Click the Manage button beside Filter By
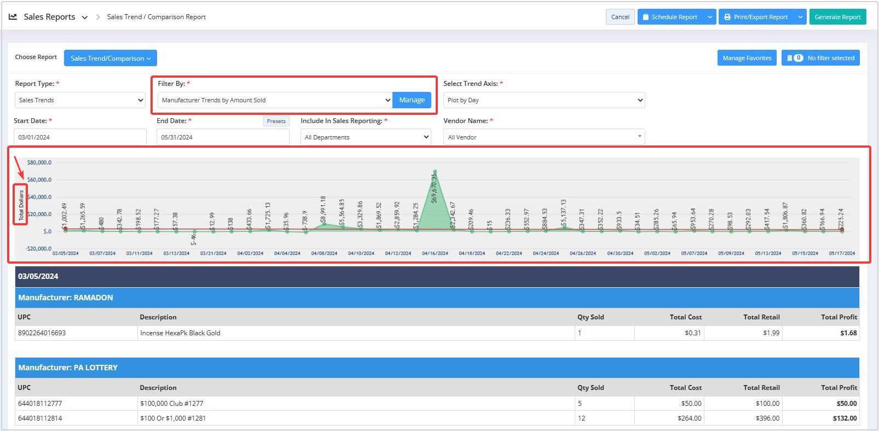Image resolution: width=879 pixels, height=431 pixels. point(412,100)
